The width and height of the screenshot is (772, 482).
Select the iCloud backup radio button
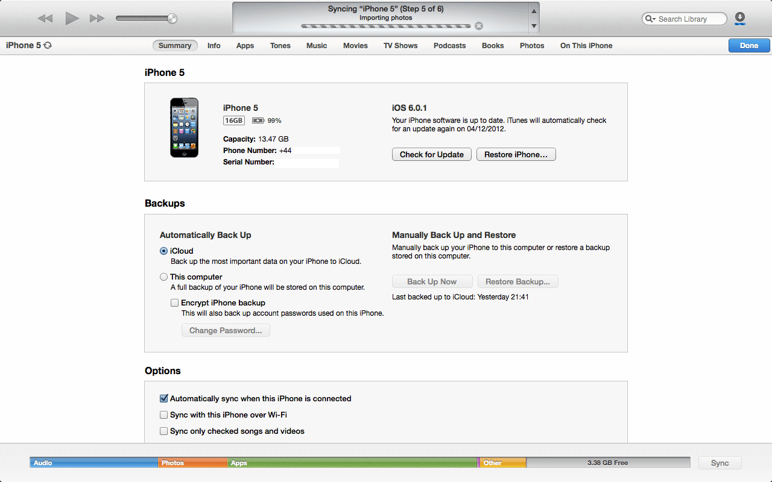(x=164, y=251)
